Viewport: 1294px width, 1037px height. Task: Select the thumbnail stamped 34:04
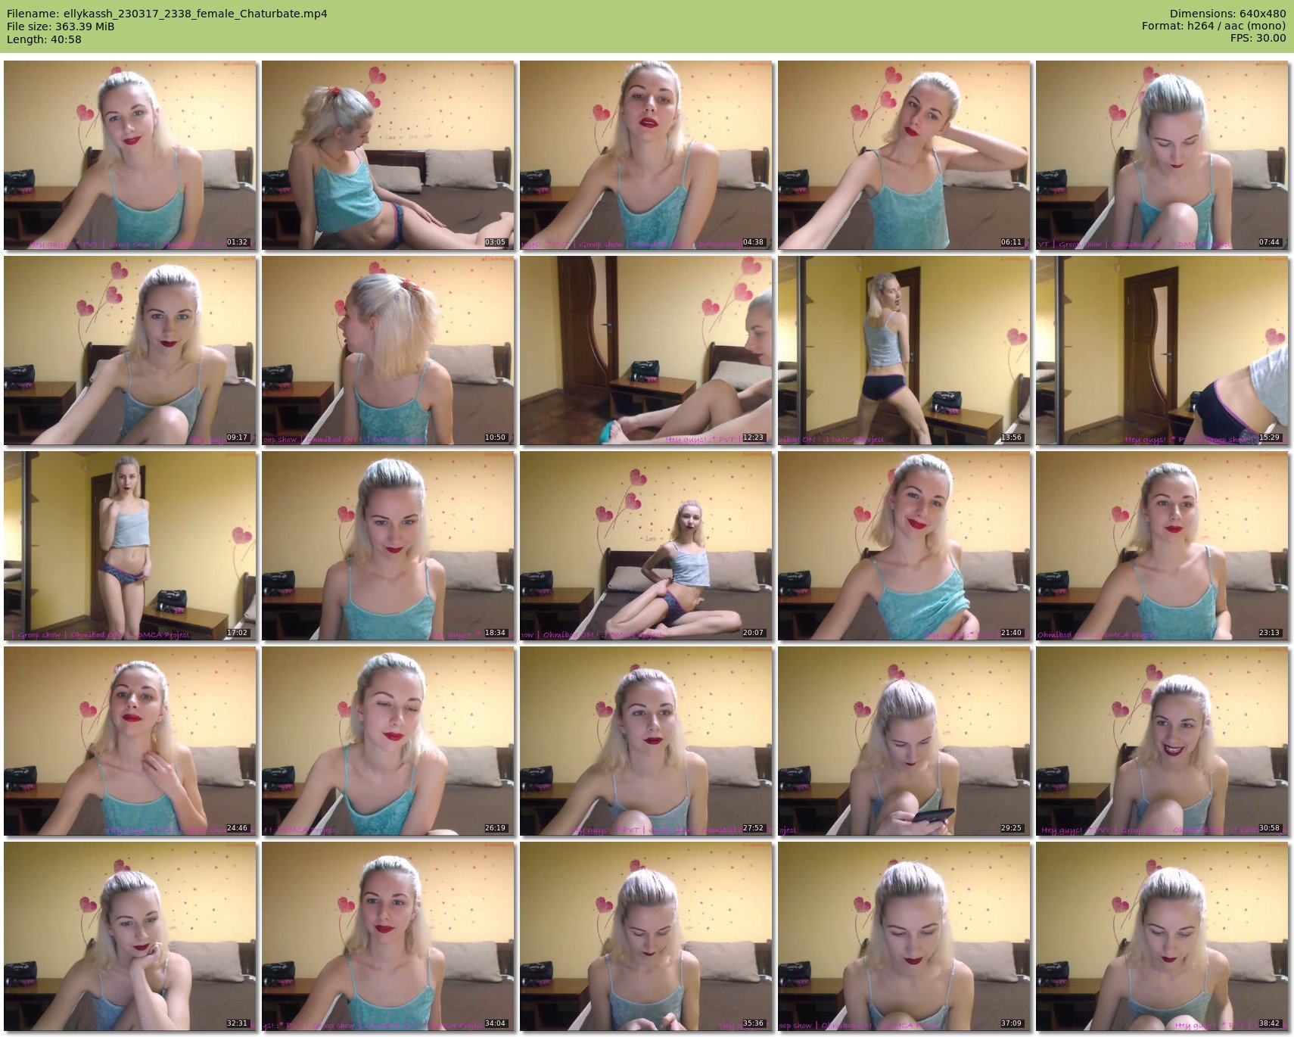point(388,936)
